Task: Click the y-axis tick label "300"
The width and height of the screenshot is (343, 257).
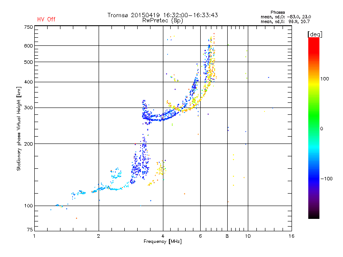Action: tap(29, 108)
